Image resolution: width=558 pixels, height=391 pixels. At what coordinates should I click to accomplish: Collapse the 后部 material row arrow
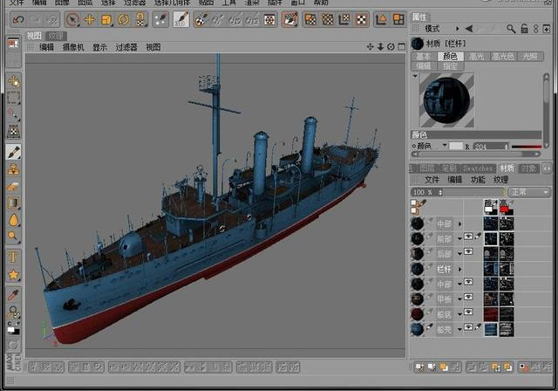pyautogui.click(x=459, y=254)
